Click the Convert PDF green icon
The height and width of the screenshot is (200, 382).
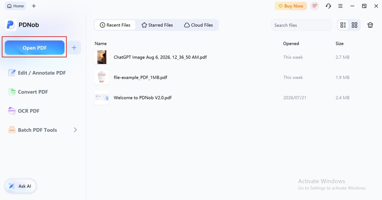point(12,91)
